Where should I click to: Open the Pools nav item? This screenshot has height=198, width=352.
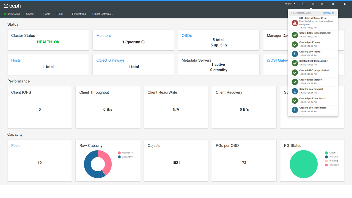pyautogui.click(x=47, y=14)
